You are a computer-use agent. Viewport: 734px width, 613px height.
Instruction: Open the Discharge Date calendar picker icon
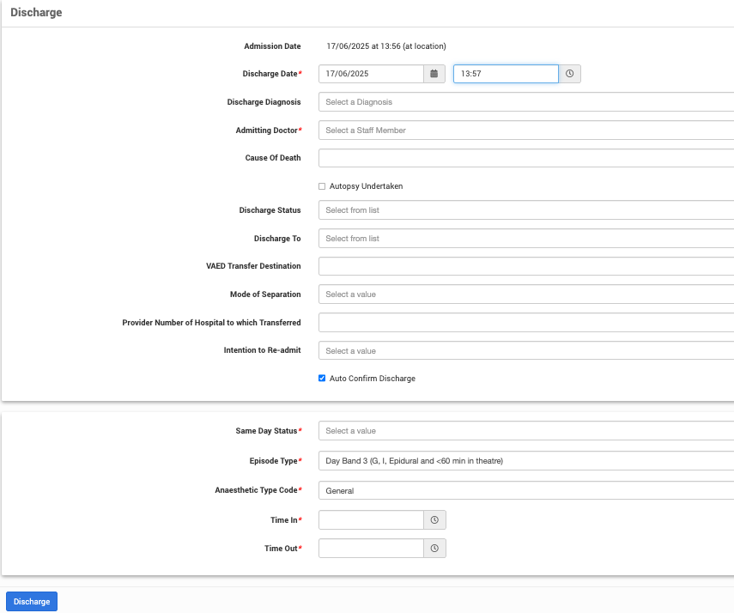[x=434, y=74]
